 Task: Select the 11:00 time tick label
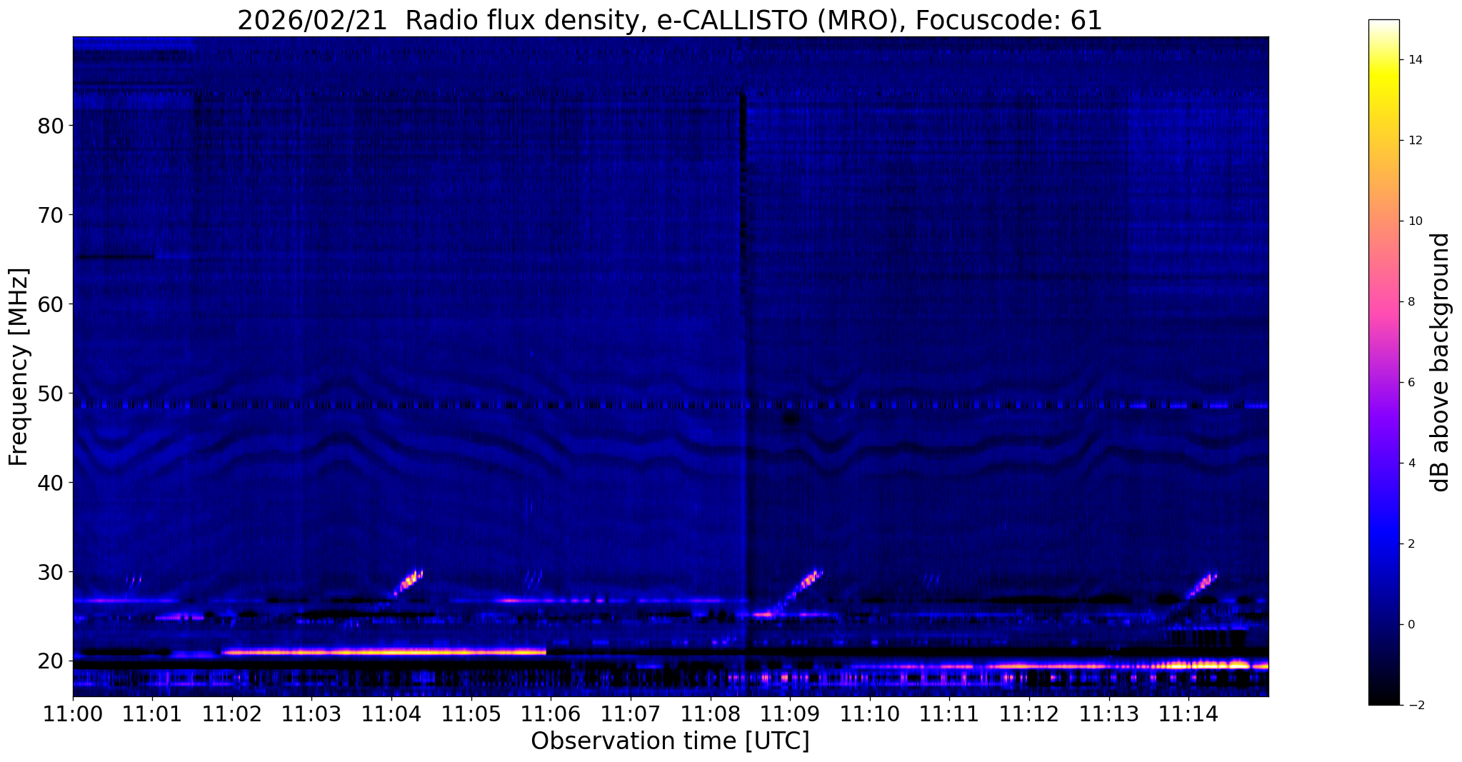[x=73, y=714]
